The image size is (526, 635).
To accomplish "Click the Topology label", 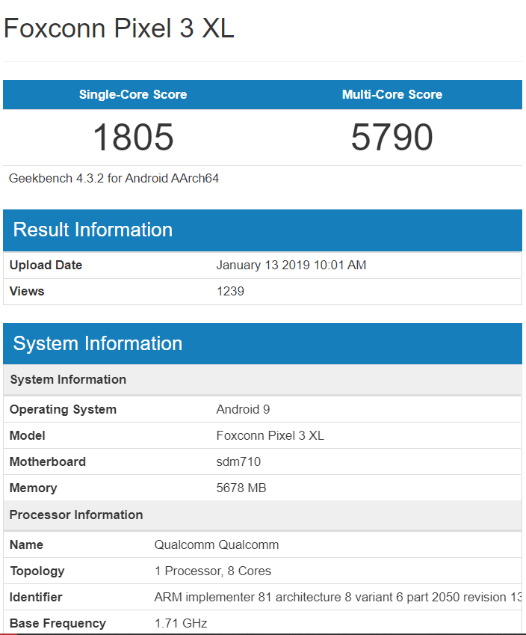I will [37, 571].
